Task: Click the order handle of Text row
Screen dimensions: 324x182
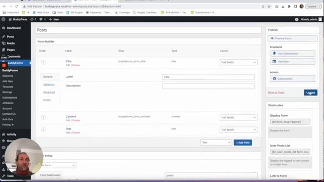Action: [43, 129]
